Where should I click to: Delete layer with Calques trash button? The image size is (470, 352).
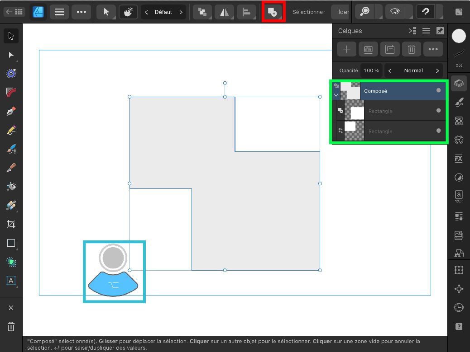tap(412, 49)
